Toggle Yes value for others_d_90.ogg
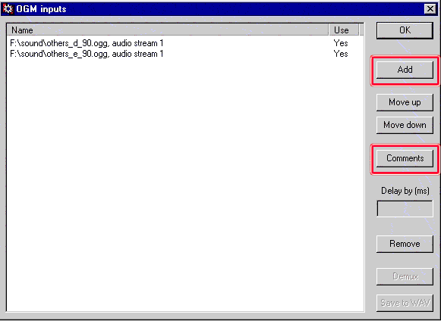The image size is (441, 321). 341,43
